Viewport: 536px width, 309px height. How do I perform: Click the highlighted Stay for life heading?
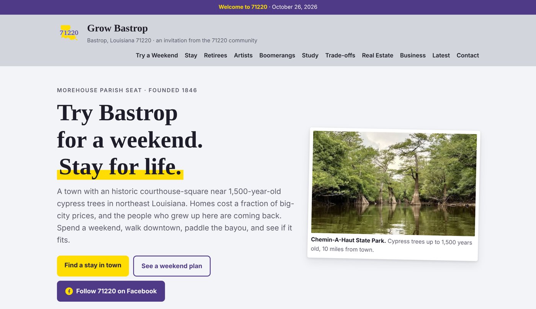(x=120, y=167)
